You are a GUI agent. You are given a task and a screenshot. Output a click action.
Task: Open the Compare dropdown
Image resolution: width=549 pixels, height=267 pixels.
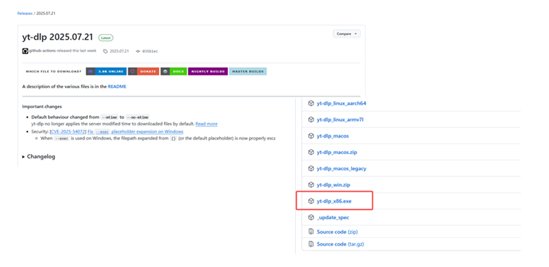point(347,34)
